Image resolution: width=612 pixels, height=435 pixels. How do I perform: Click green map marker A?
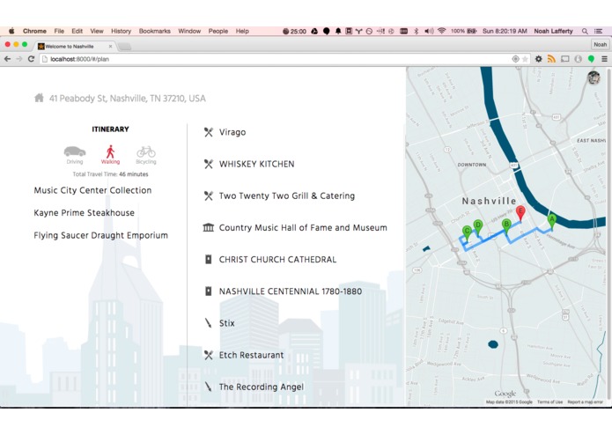[x=551, y=222]
